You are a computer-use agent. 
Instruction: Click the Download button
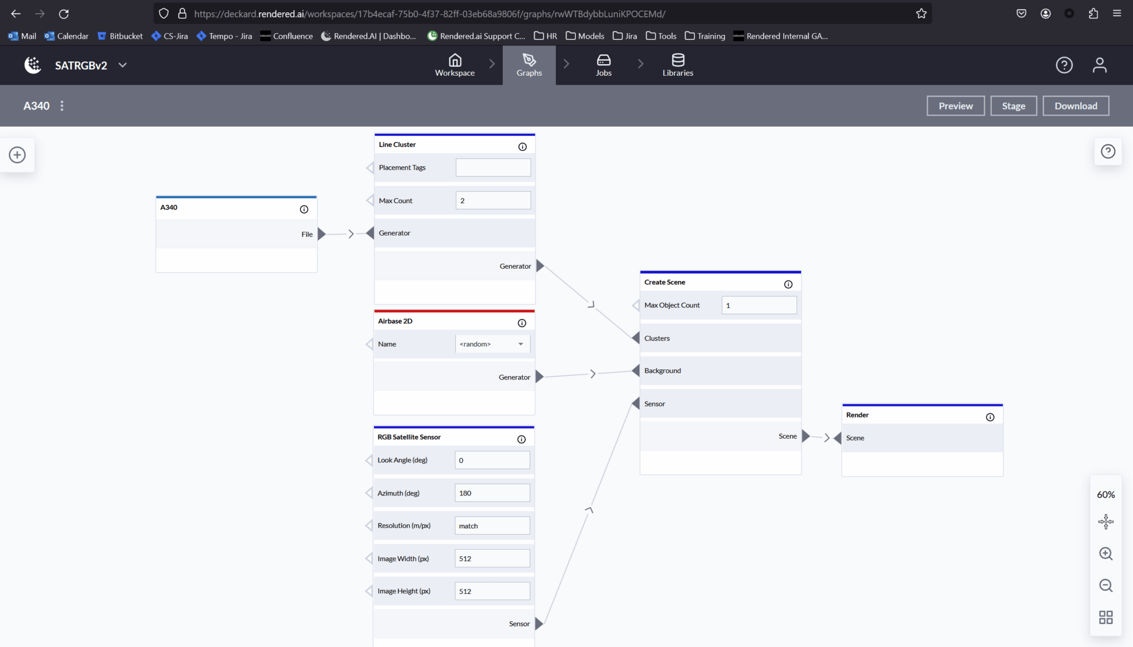pos(1075,106)
